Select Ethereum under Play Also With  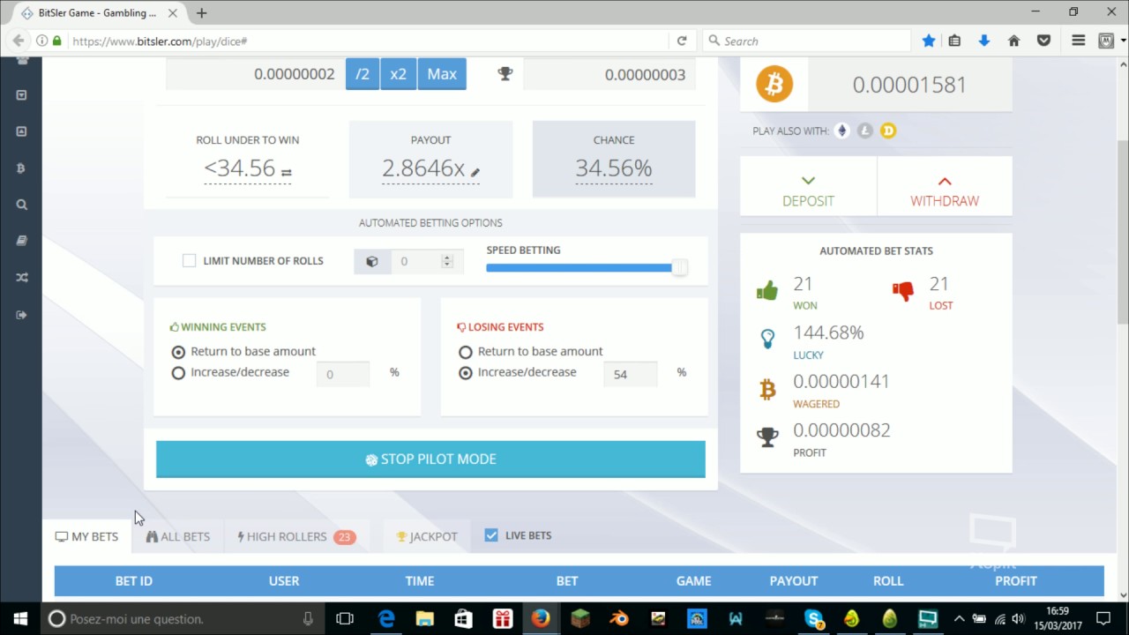841,131
